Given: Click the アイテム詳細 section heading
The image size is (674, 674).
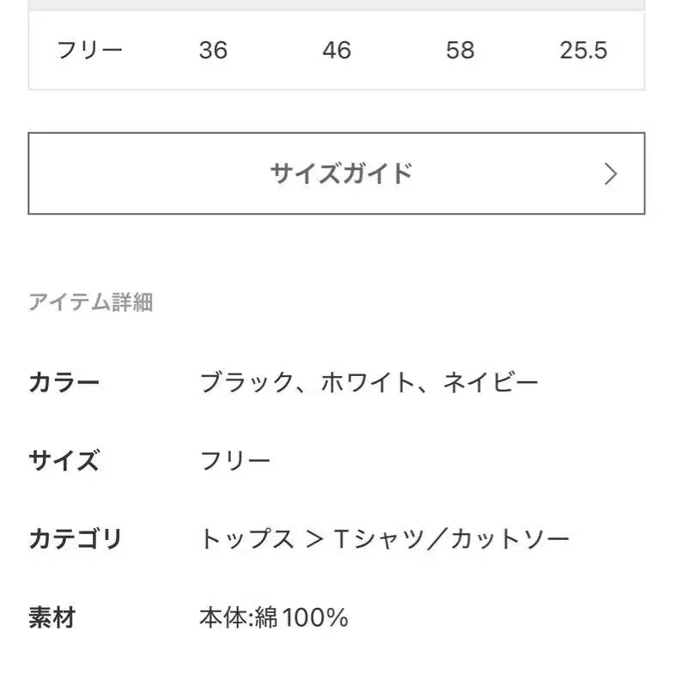Looking at the screenshot, I should tap(91, 302).
